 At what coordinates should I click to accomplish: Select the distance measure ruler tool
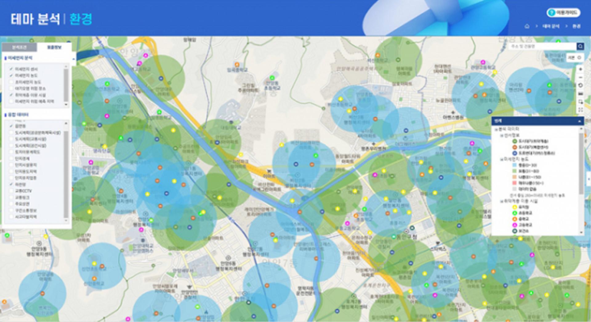[x=581, y=93]
